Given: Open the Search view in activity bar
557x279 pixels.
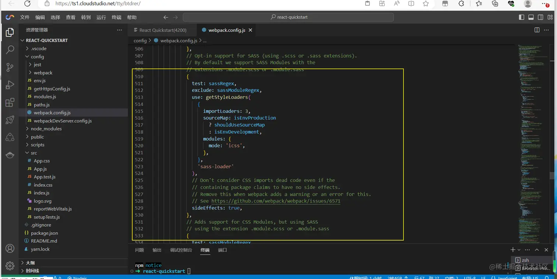Looking at the screenshot, I should coord(10,50).
